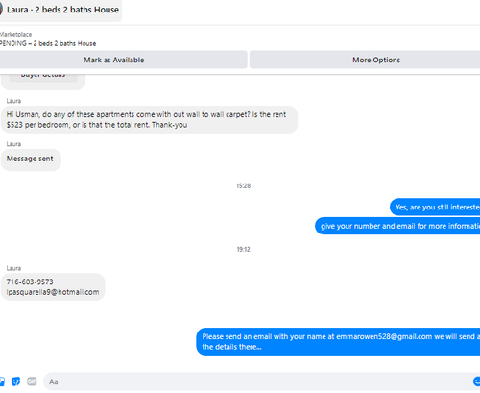Open the GIF picker icon
The width and height of the screenshot is (480, 393).
[x=32, y=381]
